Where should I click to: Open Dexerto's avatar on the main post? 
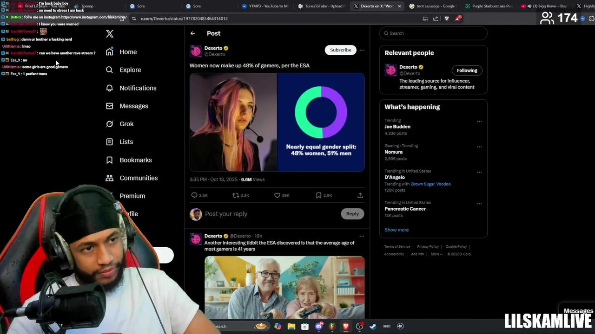point(196,51)
